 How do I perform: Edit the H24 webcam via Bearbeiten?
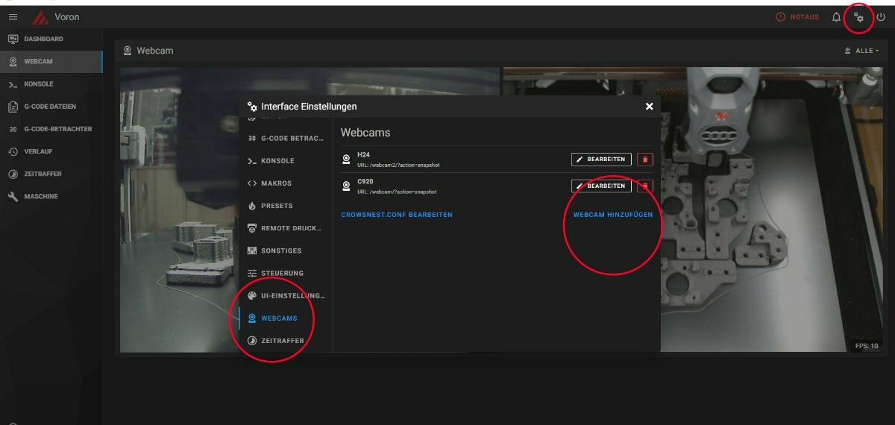click(x=601, y=159)
